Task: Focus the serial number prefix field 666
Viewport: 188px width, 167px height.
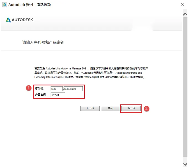Action: coord(57,89)
